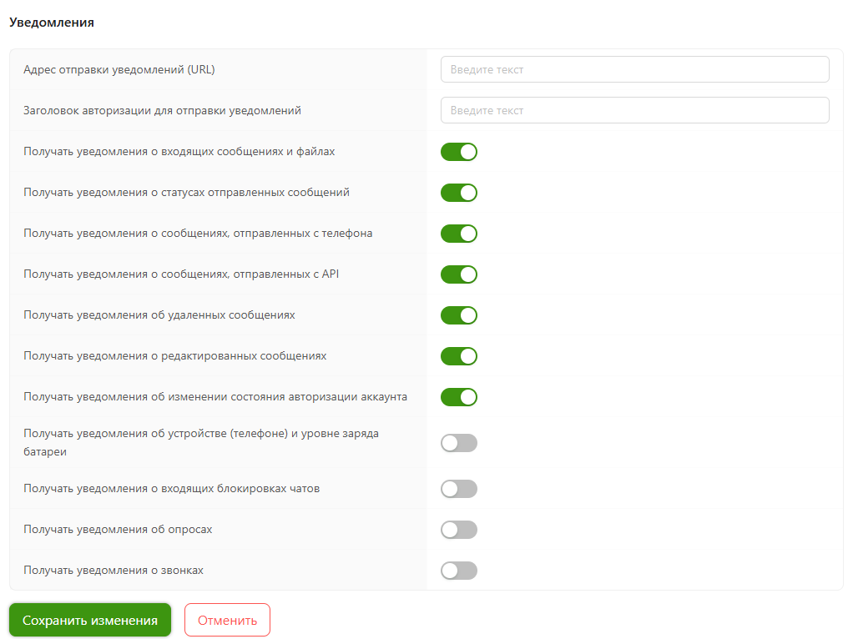Turn on poll notifications toggle
Viewport: 853px width, 639px height.
[x=459, y=530]
